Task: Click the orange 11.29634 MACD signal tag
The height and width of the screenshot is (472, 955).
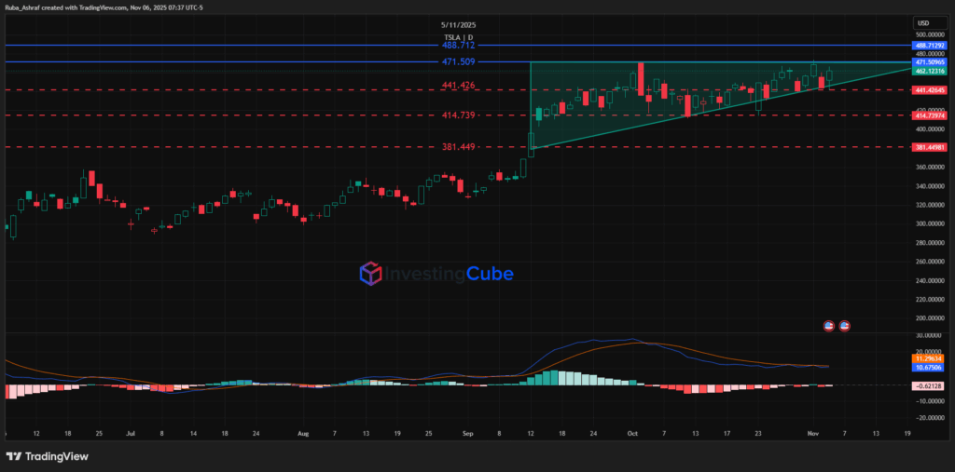Action: click(x=931, y=357)
